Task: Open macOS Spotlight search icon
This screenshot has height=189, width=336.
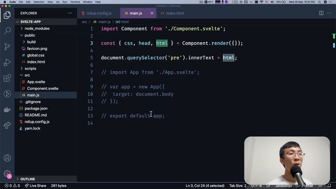Action: 319,2
